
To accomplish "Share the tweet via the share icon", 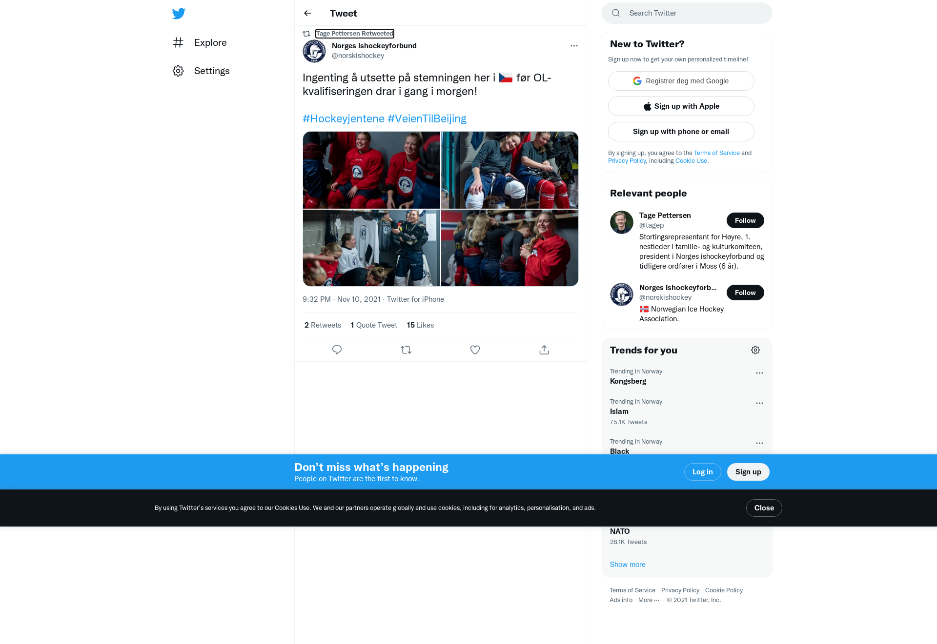I will [x=544, y=350].
